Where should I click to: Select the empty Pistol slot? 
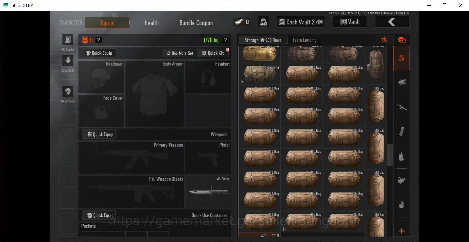[x=208, y=158]
